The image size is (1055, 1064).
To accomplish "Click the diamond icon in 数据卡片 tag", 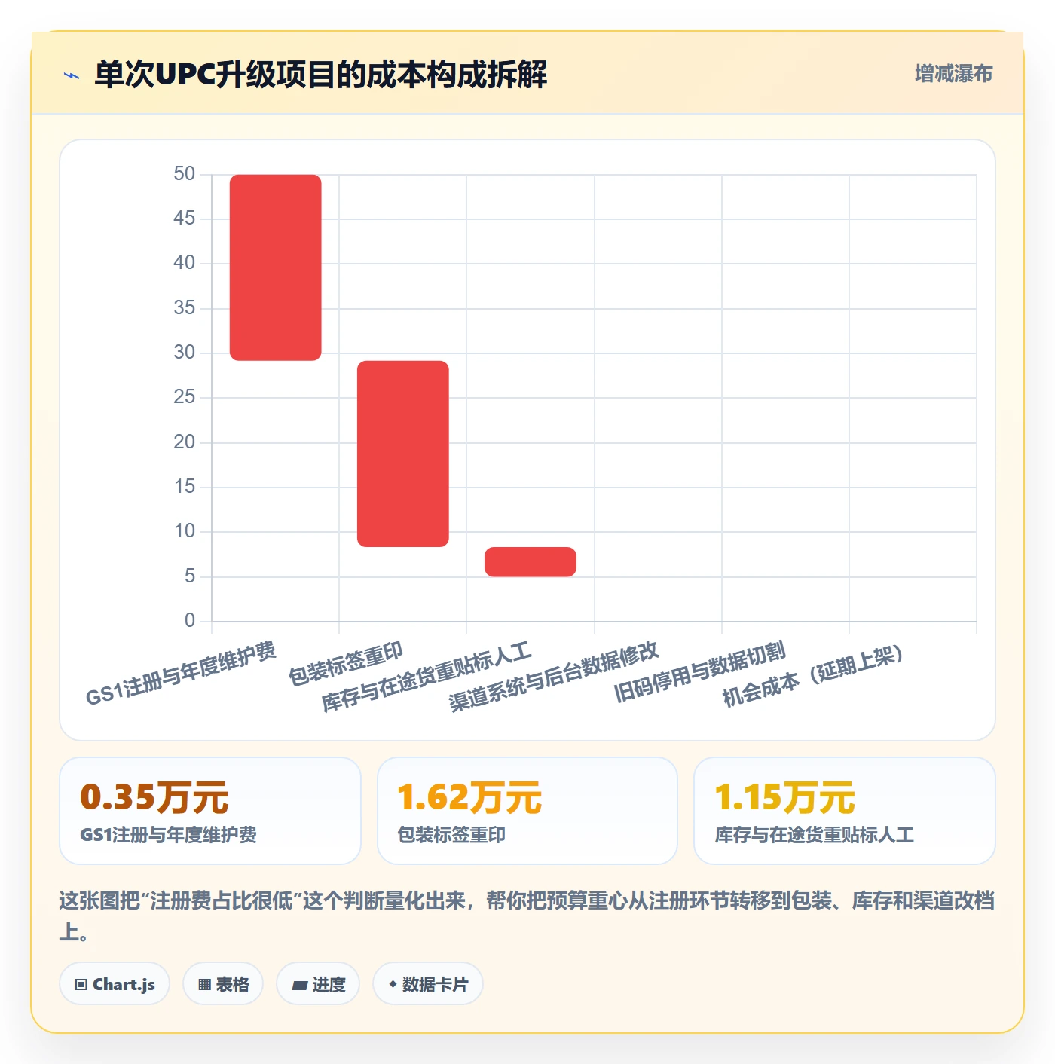I will pyautogui.click(x=393, y=984).
